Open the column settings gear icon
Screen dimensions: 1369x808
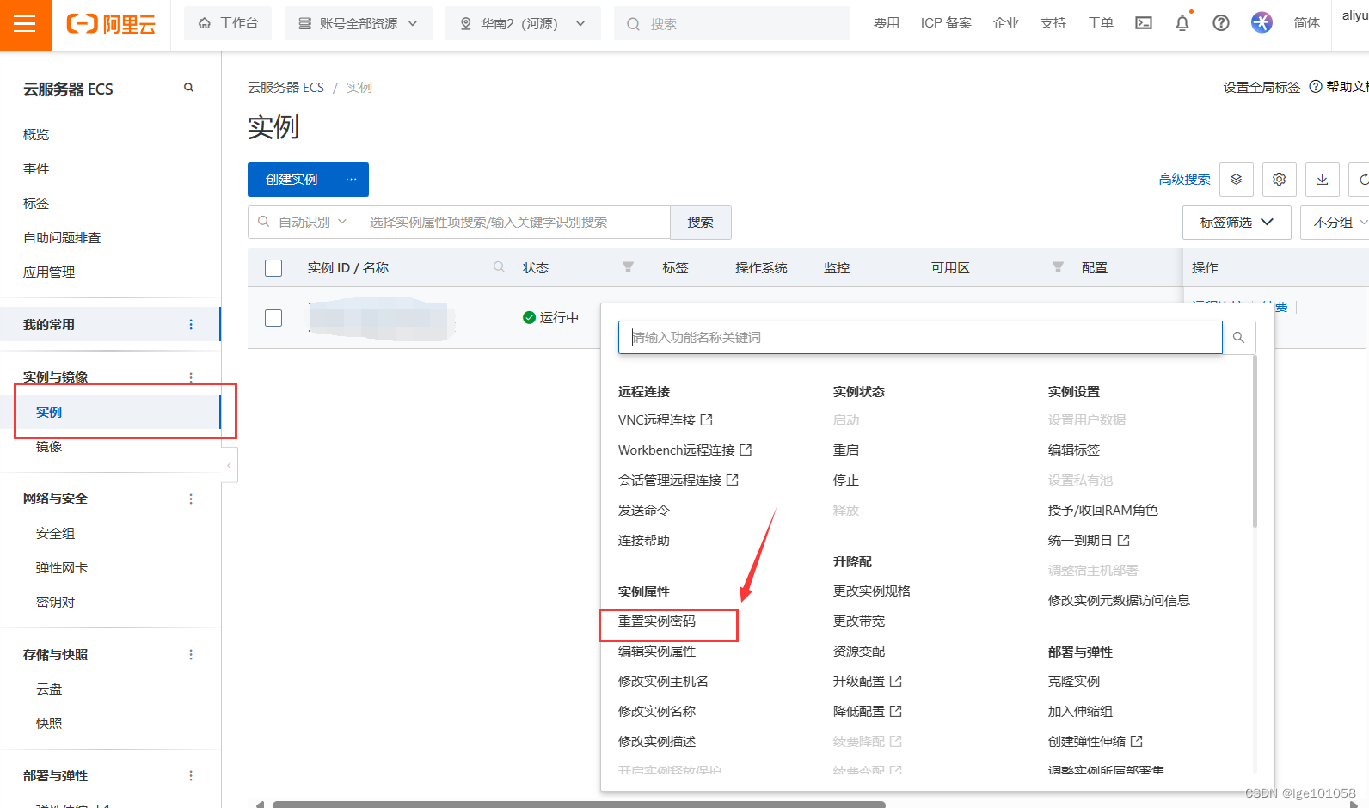click(1279, 180)
